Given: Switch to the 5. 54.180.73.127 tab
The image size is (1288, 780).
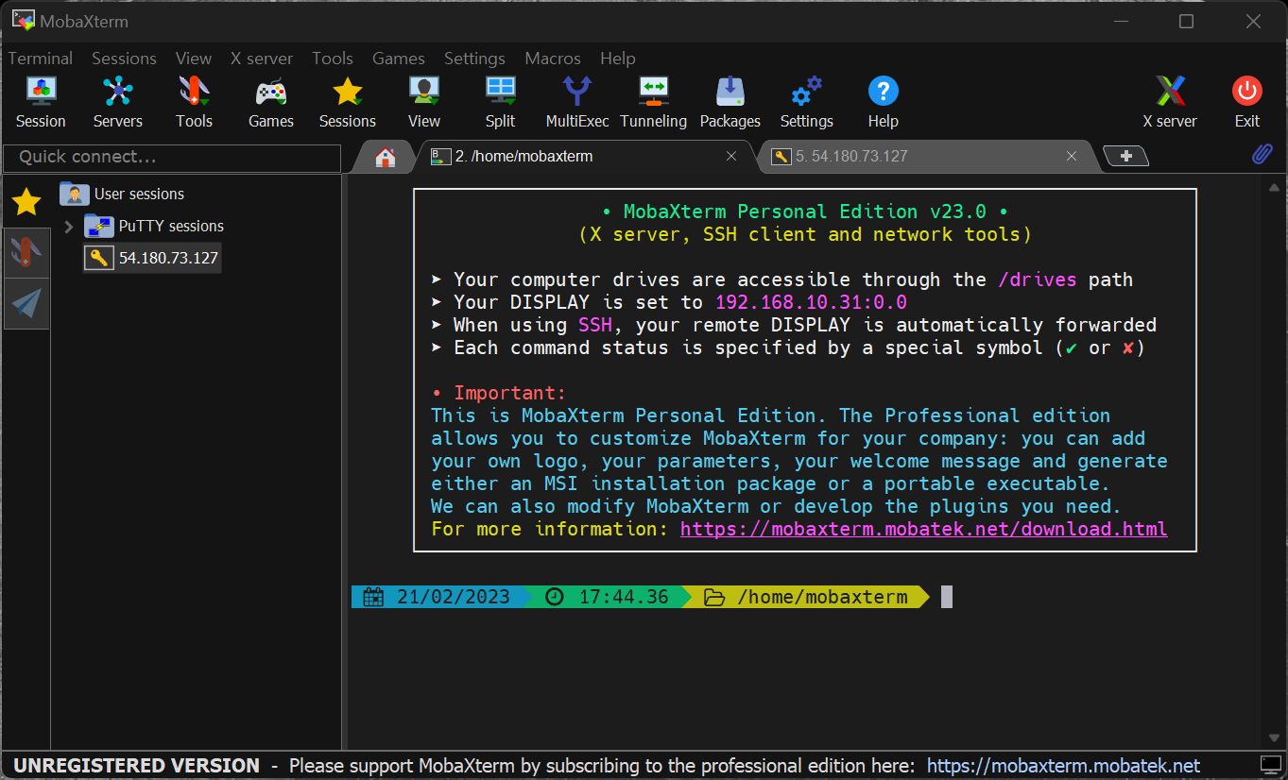Looking at the screenshot, I should tap(926, 157).
